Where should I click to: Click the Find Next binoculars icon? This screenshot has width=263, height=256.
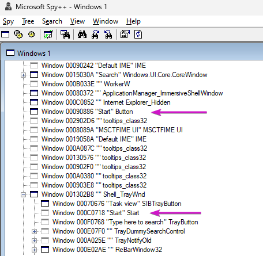pyautogui.click(x=95, y=35)
